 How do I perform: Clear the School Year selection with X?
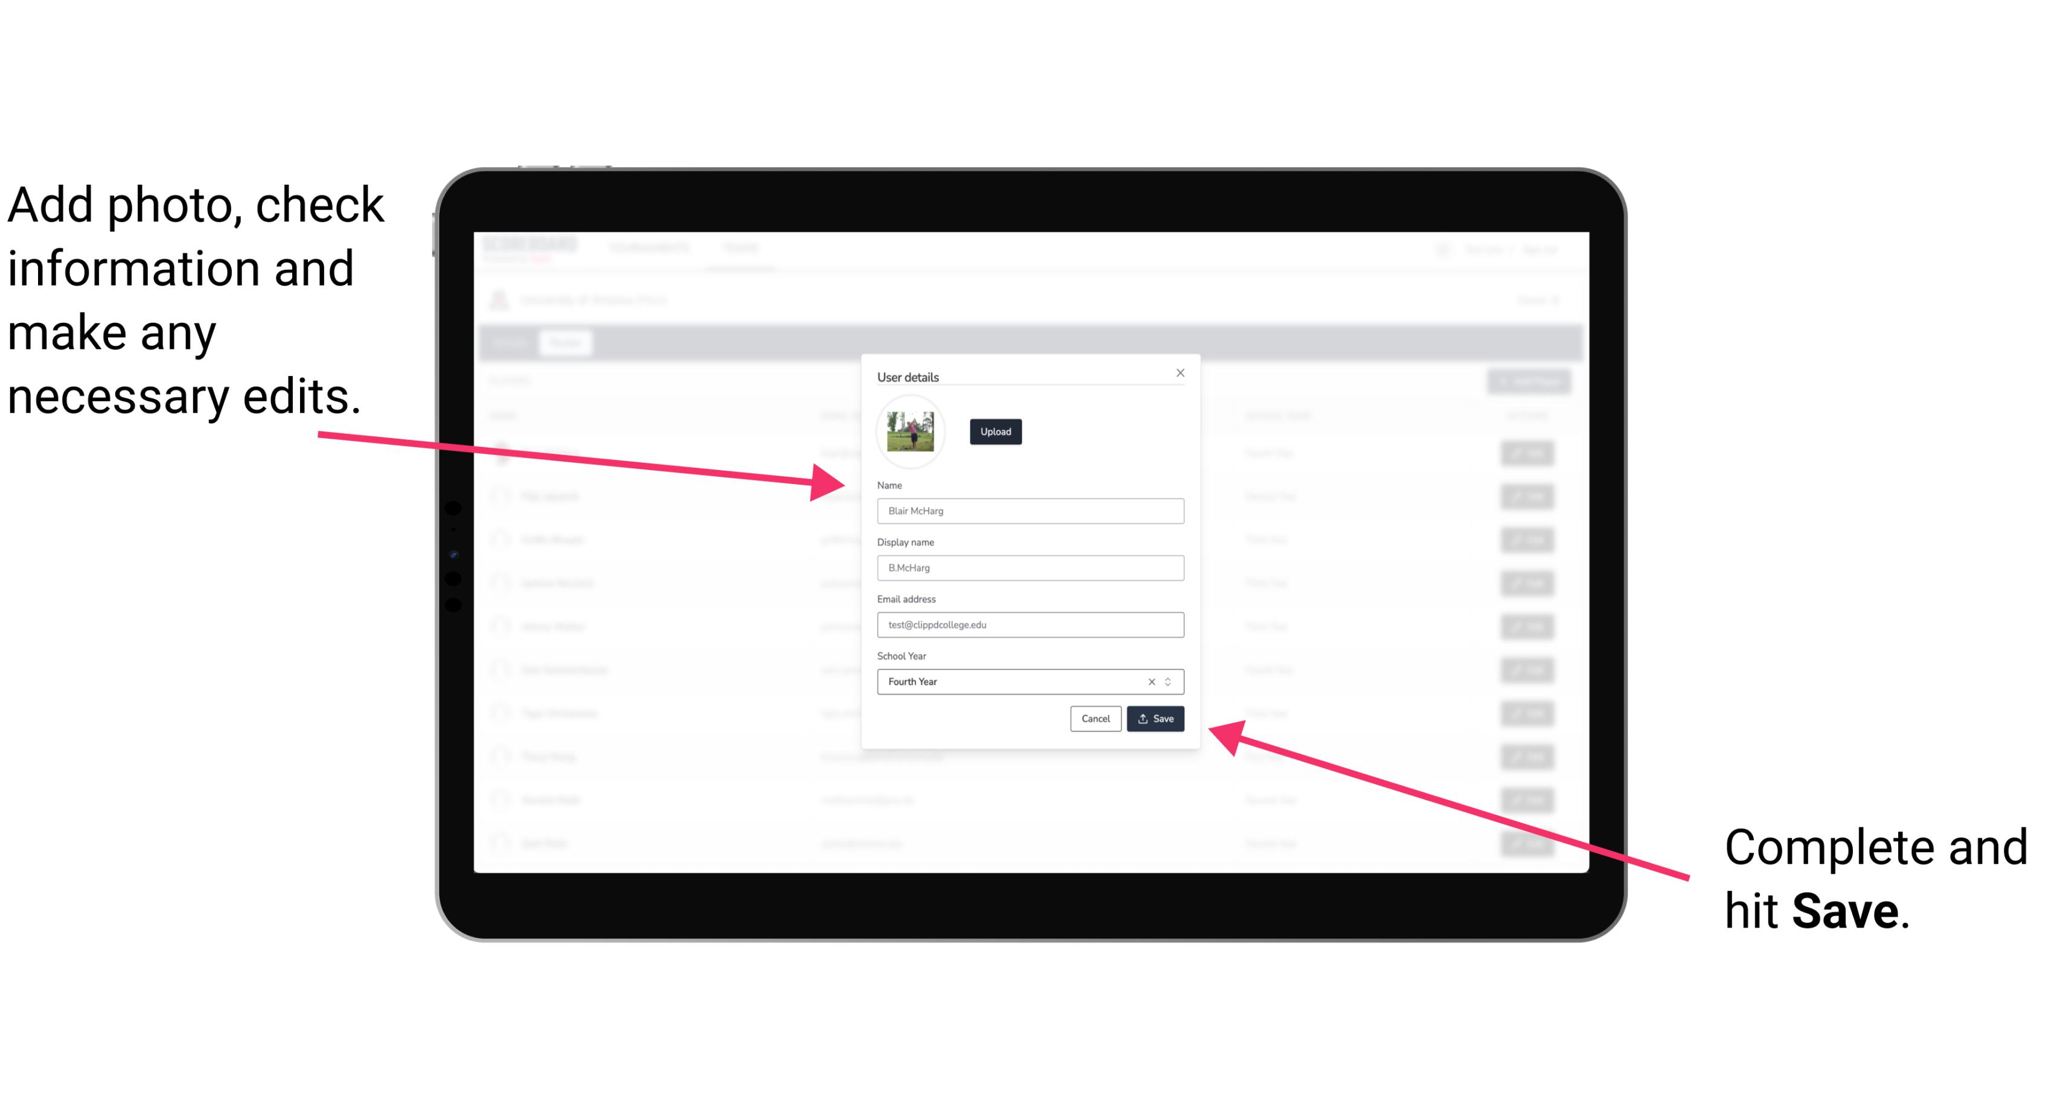[1152, 681]
